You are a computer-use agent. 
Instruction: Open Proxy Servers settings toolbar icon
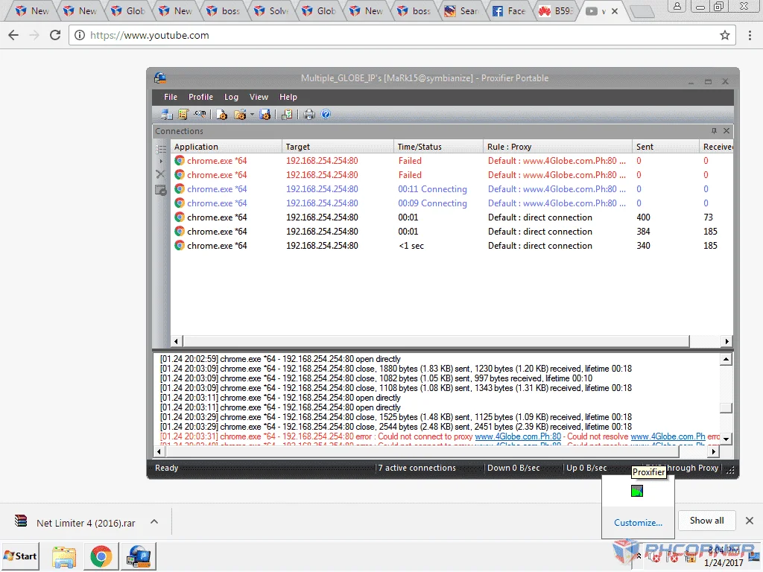click(x=167, y=114)
